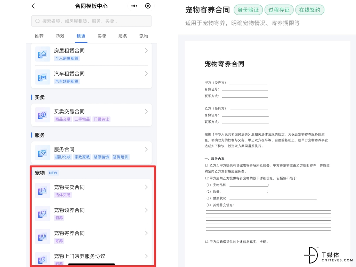356x267 pixels.
Task: Click the car rental contract icon
Action: pos(42,77)
